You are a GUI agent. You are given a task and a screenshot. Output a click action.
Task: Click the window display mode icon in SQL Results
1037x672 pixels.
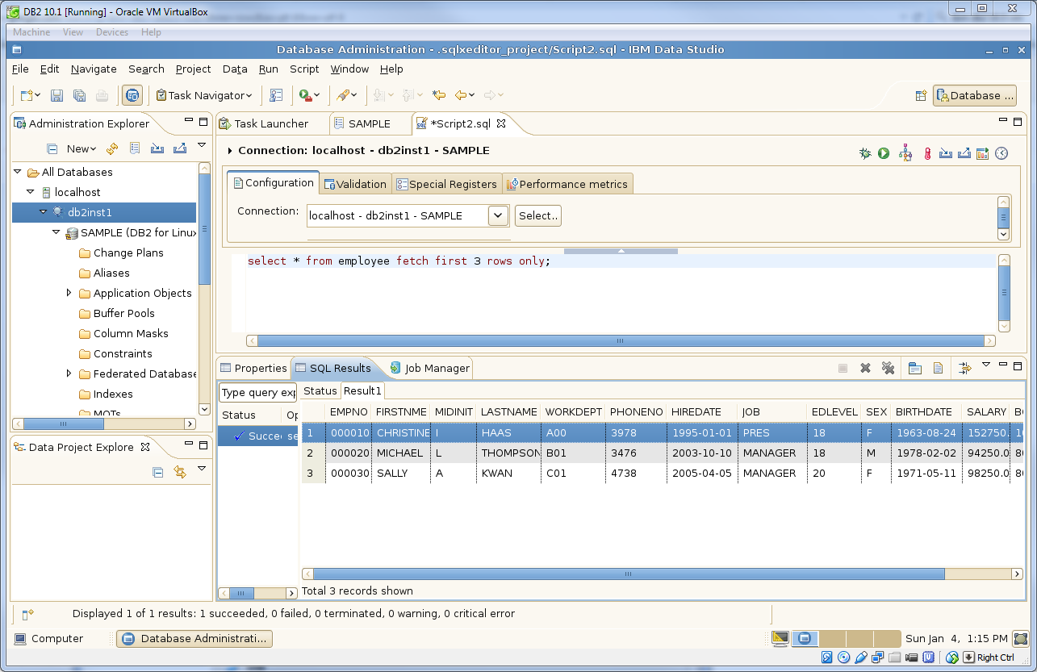[x=914, y=368]
